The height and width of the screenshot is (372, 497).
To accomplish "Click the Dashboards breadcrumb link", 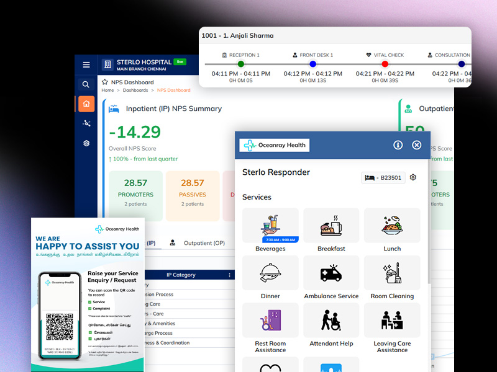I will click(x=135, y=91).
